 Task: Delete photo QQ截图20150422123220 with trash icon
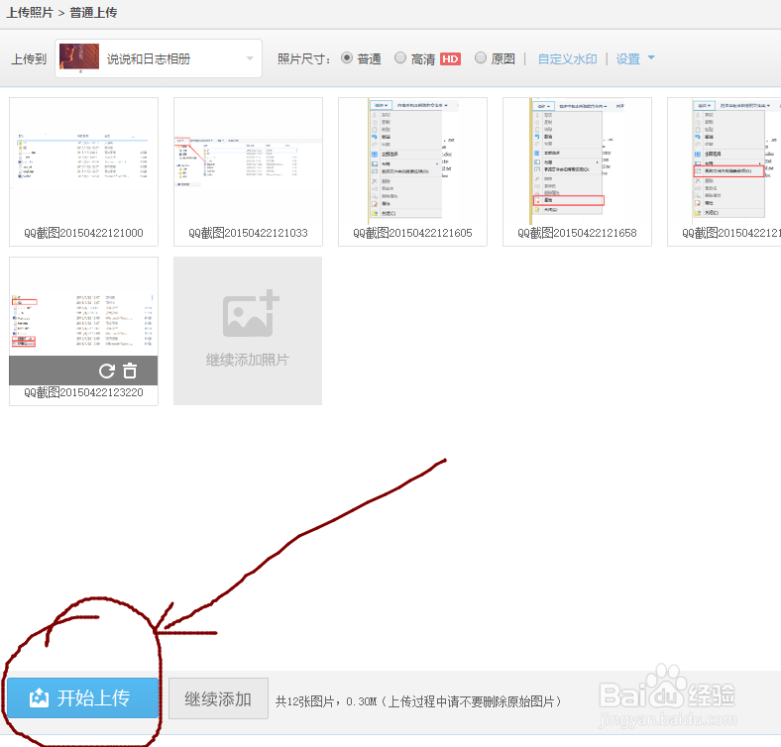coord(130,371)
